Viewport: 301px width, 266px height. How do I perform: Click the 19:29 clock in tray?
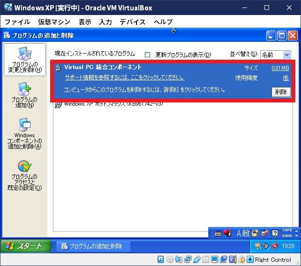[288, 246]
